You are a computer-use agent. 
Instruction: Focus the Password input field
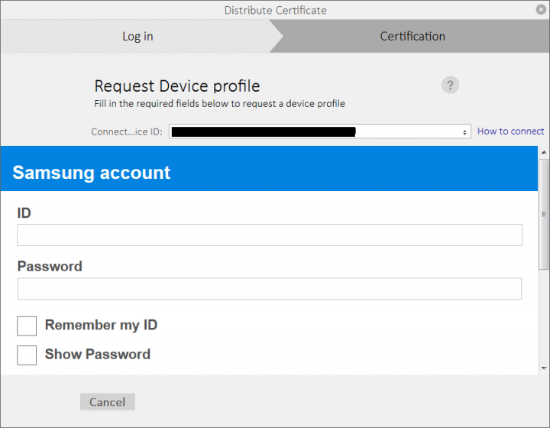[270, 289]
